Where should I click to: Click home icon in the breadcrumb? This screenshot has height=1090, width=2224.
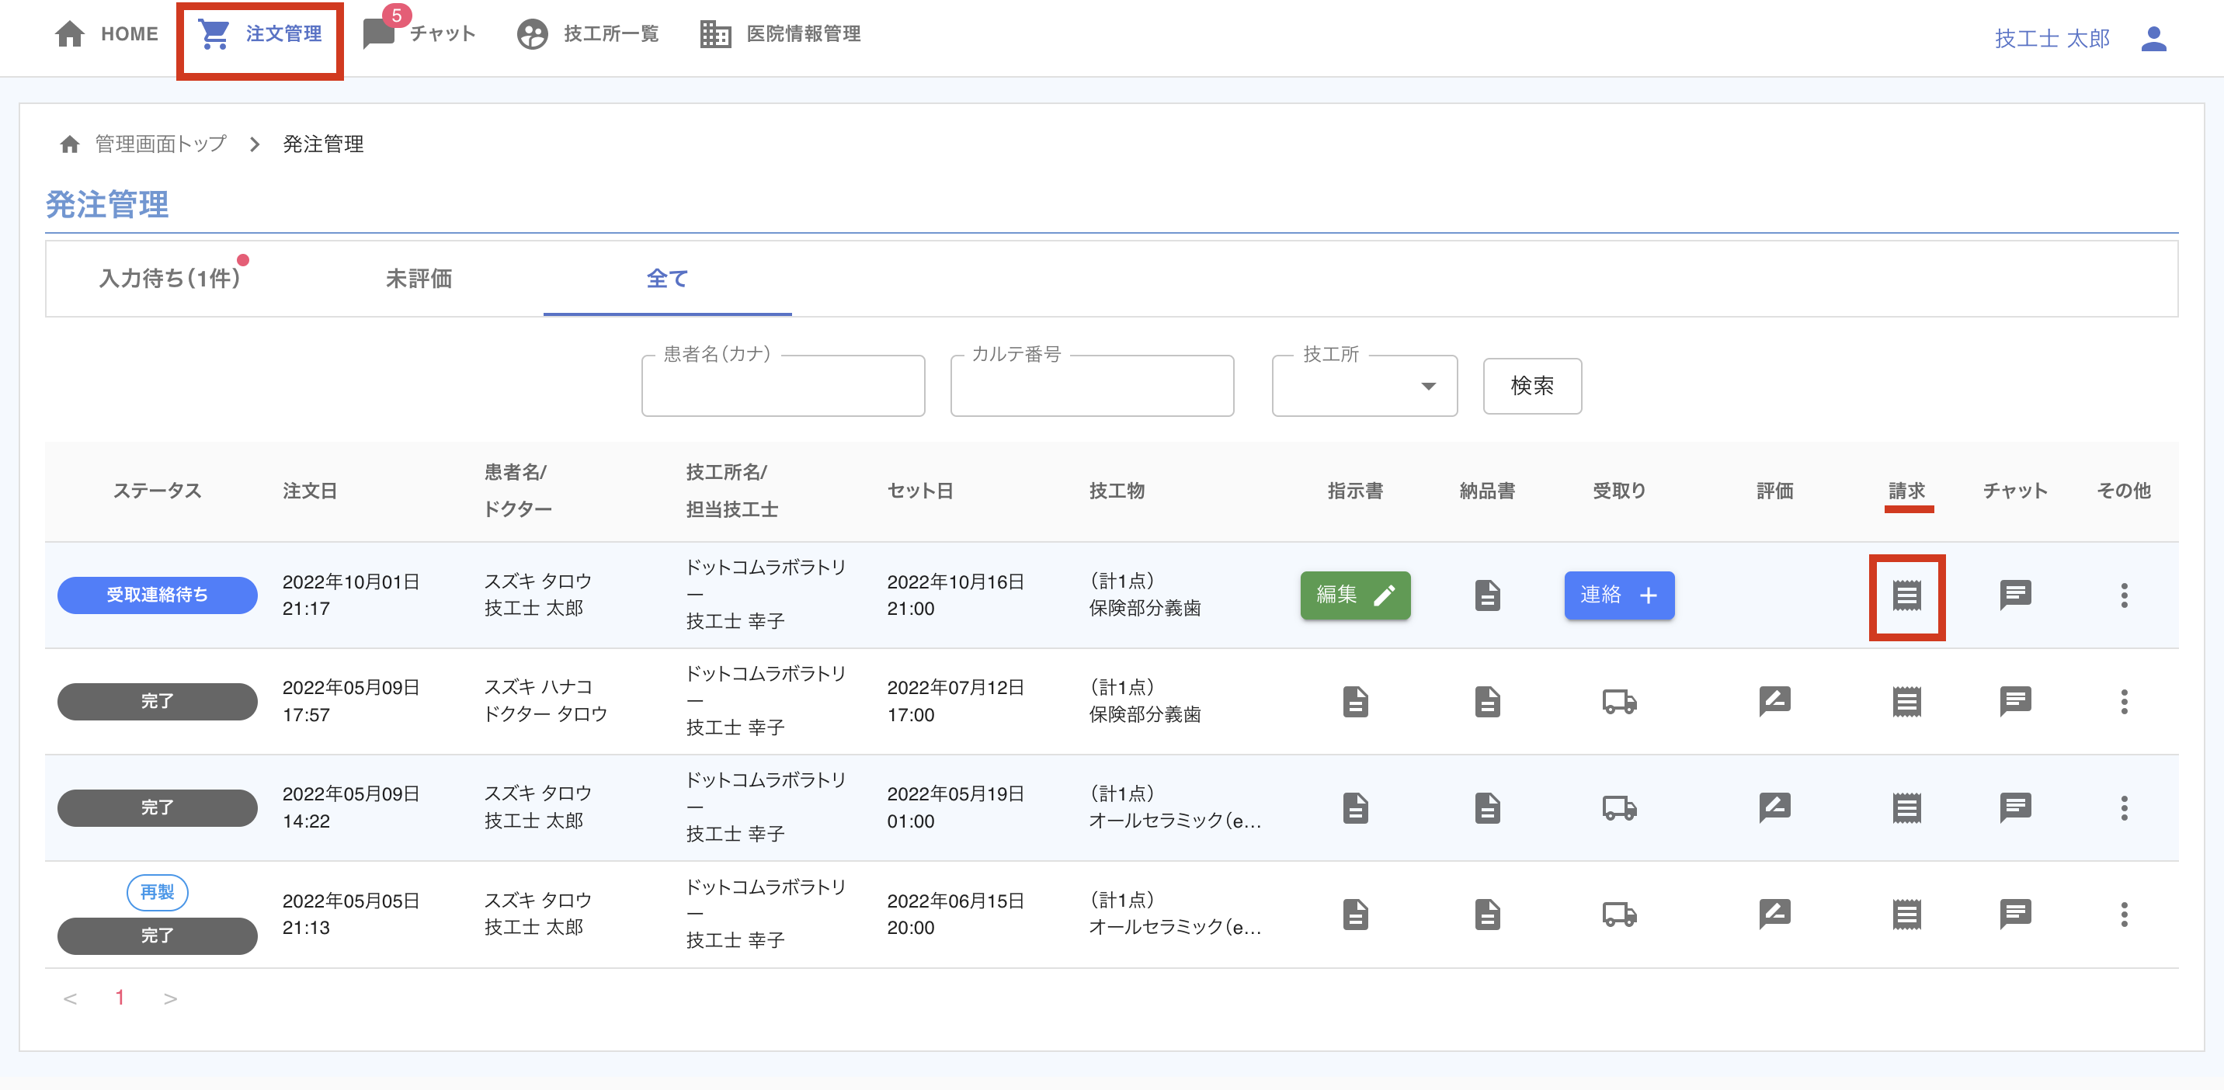point(70,144)
